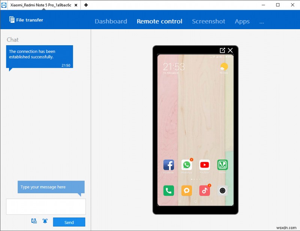The image size is (300, 231).
Task: Tap the phone's recent apps menu button
Action: [x=180, y=201]
